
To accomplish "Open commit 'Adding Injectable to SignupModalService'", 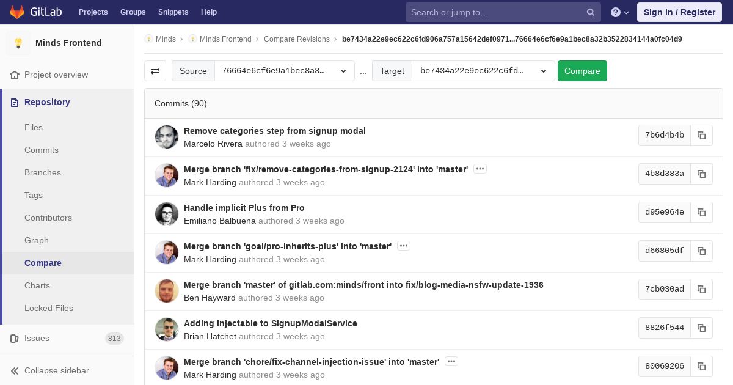I will tap(271, 323).
